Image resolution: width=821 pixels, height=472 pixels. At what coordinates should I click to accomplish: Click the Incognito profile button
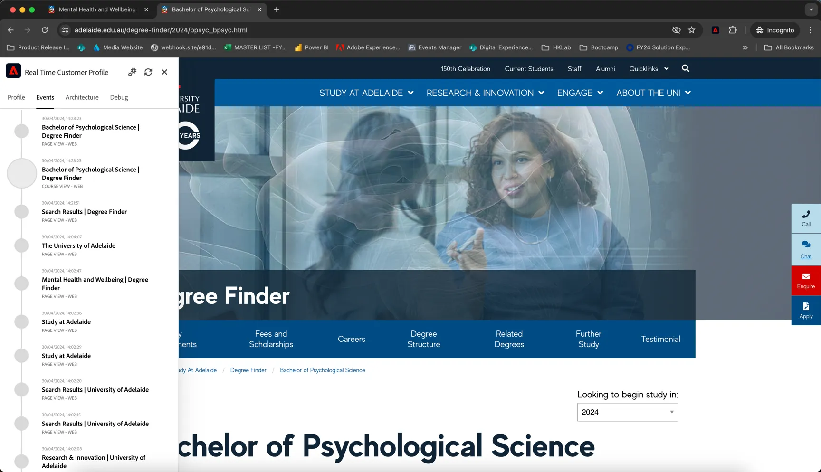775,30
